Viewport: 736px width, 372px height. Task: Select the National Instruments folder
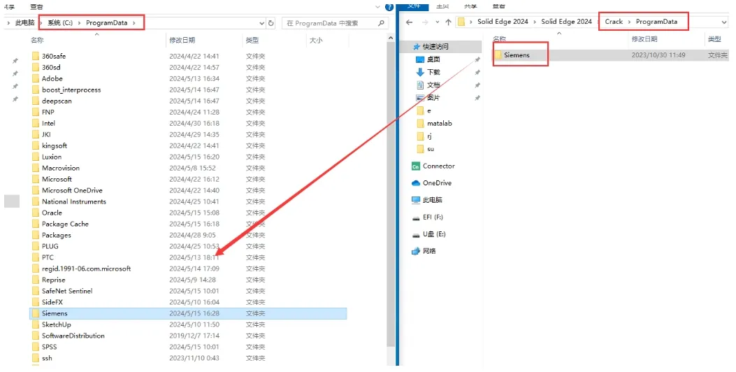pyautogui.click(x=73, y=201)
